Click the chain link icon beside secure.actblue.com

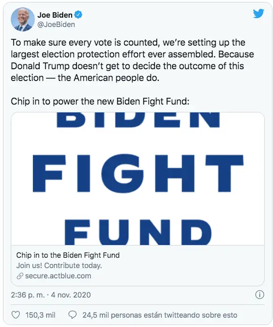20,276
